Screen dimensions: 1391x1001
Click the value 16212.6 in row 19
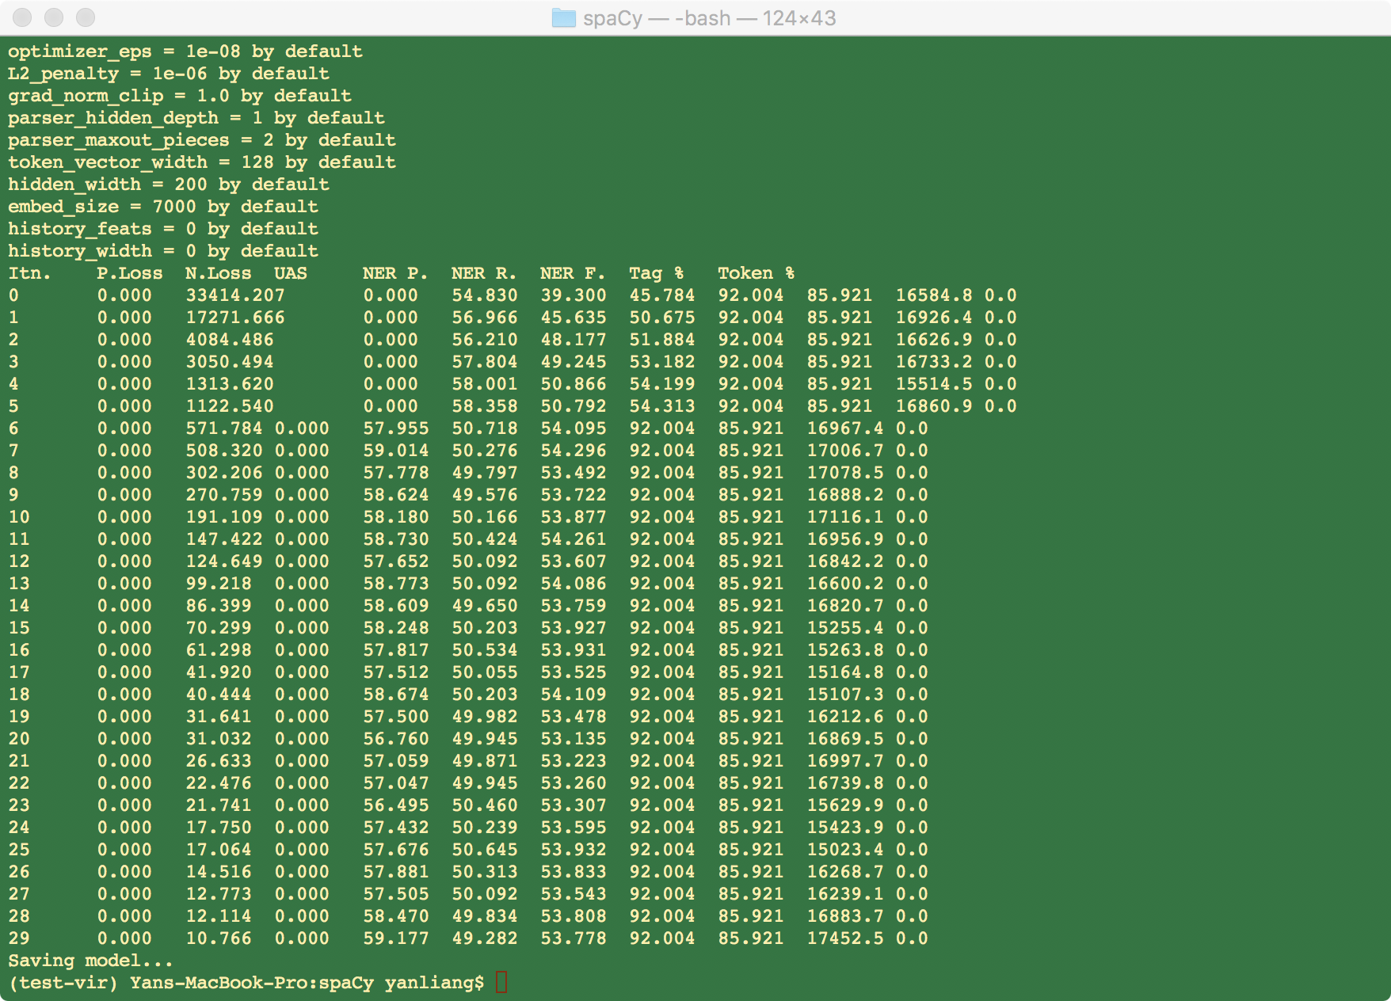[845, 717]
